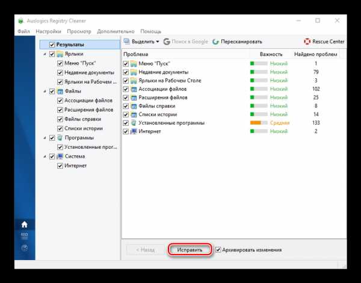Click the count 133 in the results list

click(x=316, y=123)
